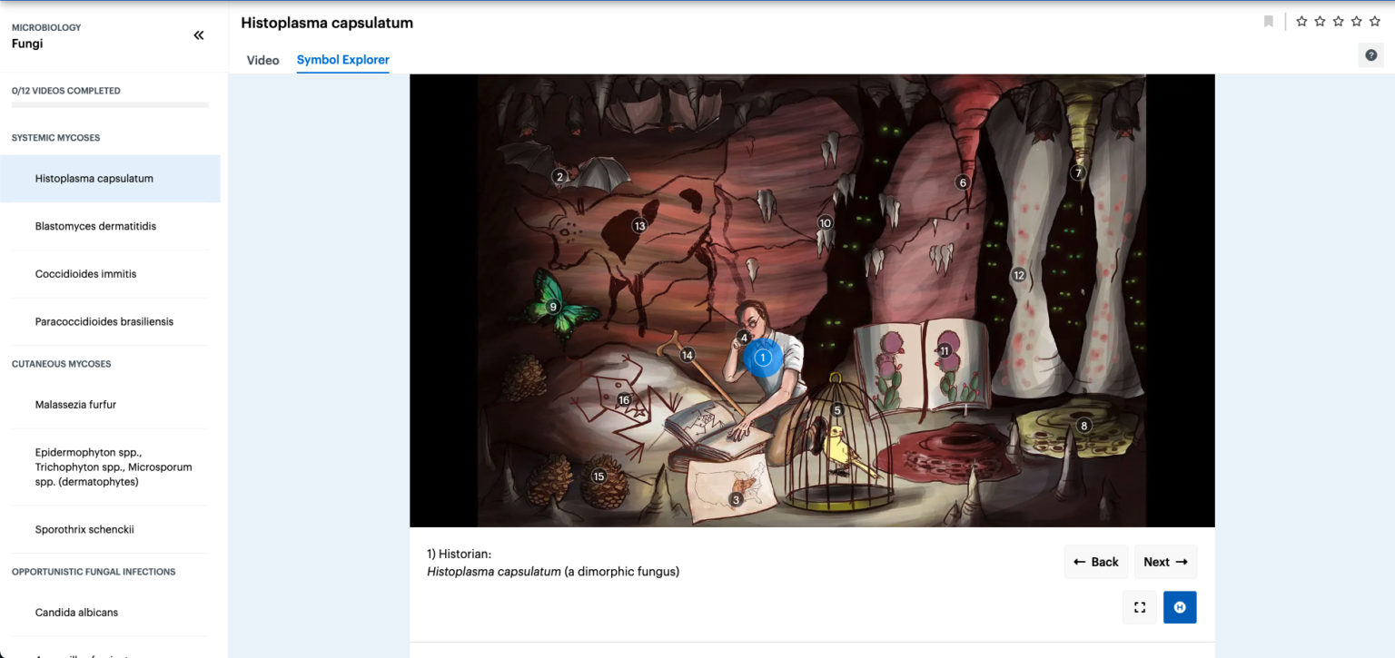
Task: Collapse the sidebar with the double chevron
Action: tap(198, 35)
